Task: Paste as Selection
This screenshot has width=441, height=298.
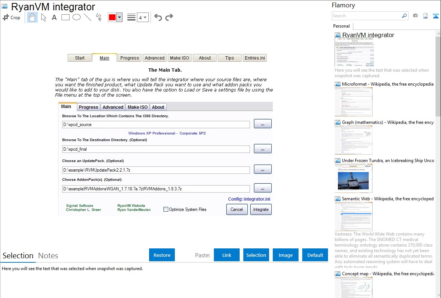Action: click(x=256, y=255)
